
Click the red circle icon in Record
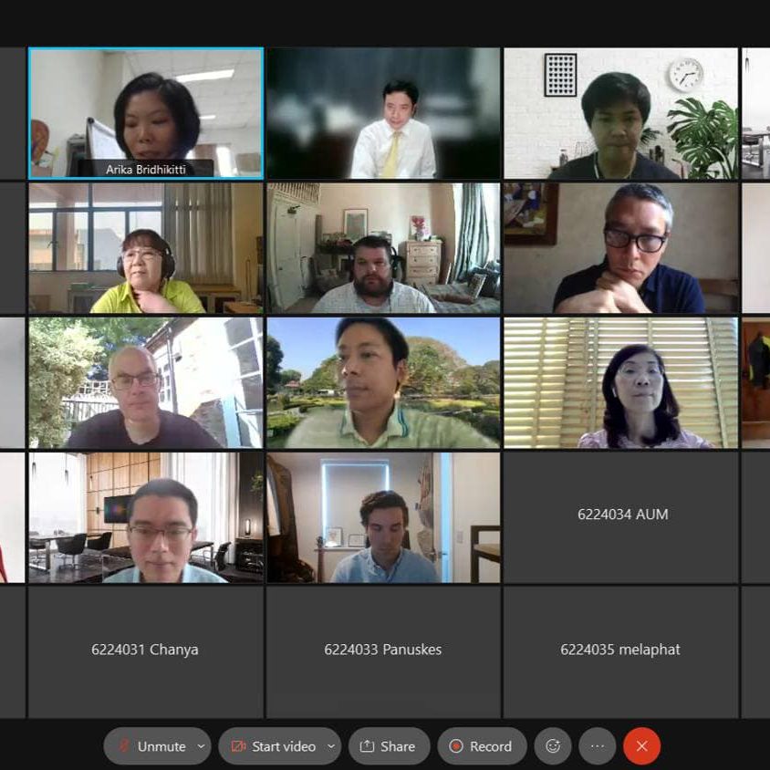[x=456, y=746]
